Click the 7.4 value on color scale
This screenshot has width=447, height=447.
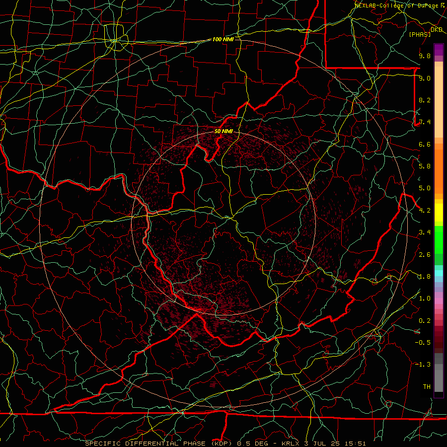[425, 122]
